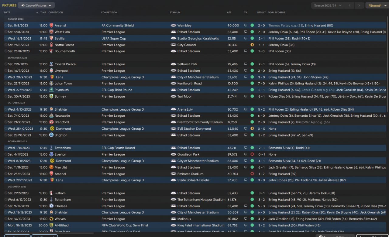The height and width of the screenshot is (237, 389).
Task: Tick the check marker for Sat, 5/8/2023 fixture
Action: (6, 26)
